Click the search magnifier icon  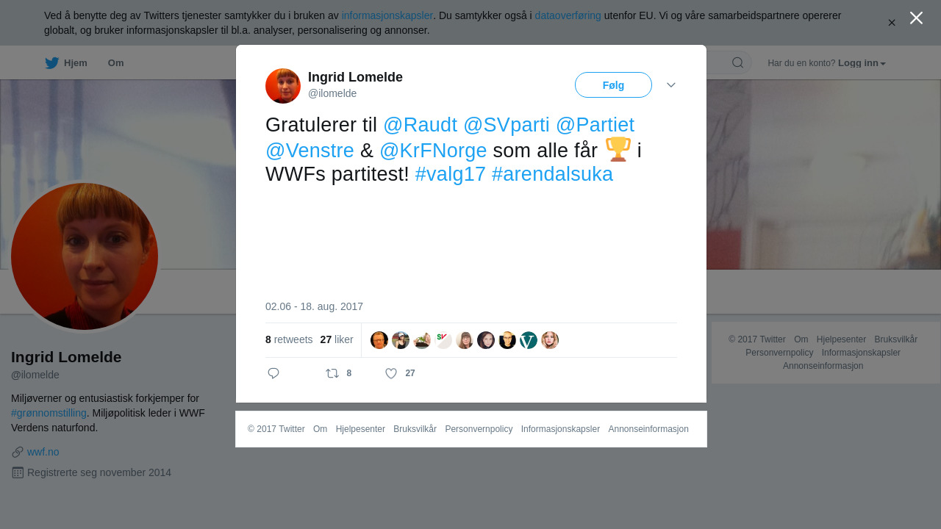[737, 62]
